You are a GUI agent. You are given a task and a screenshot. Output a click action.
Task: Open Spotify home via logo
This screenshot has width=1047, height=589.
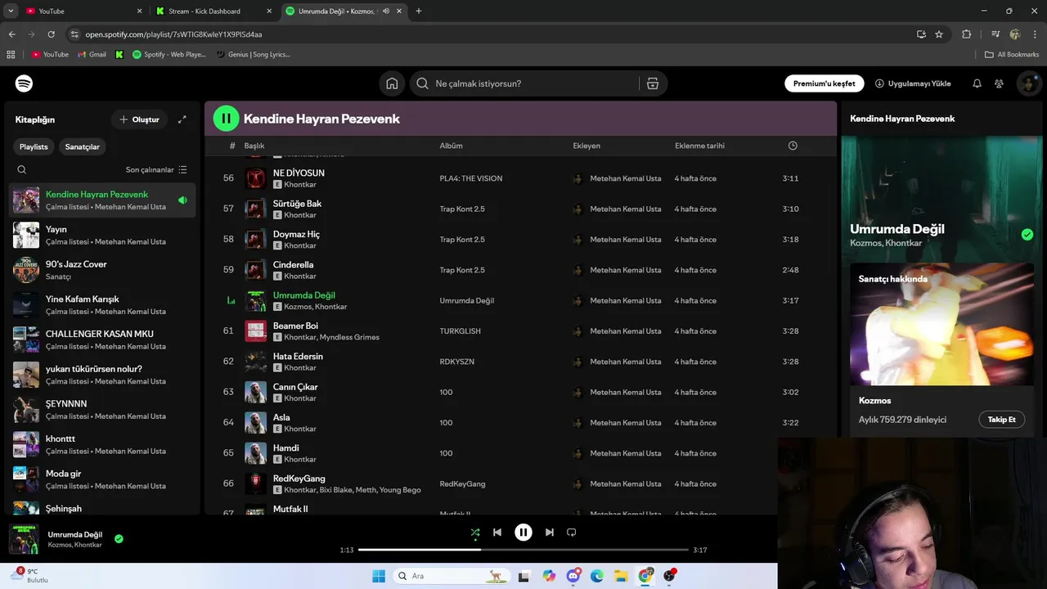24,83
